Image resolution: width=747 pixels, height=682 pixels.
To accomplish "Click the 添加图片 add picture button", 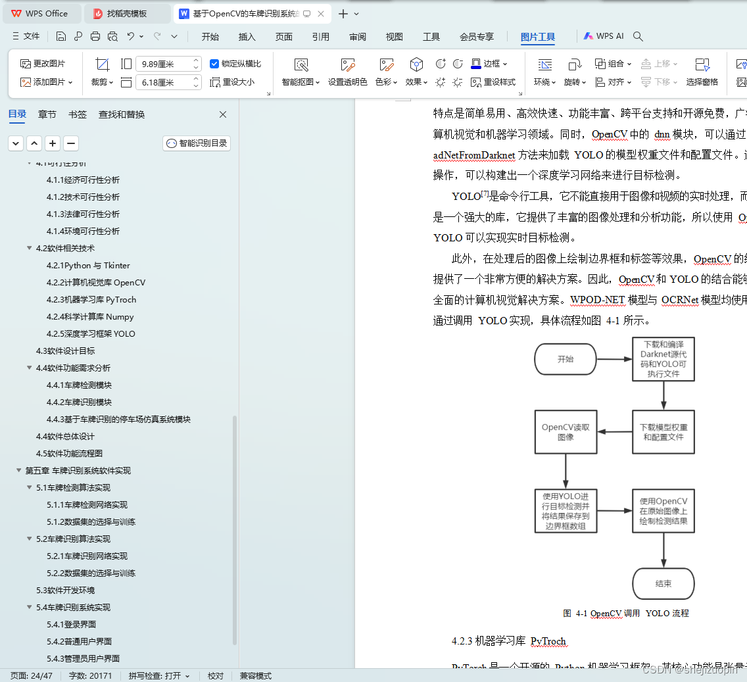I will [x=46, y=82].
